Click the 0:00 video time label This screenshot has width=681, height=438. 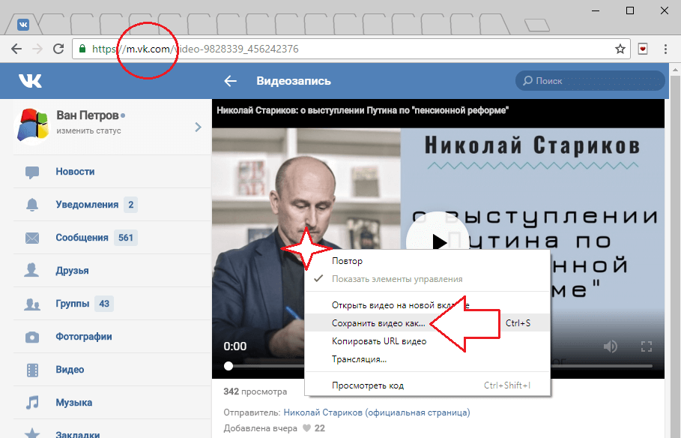tap(235, 346)
